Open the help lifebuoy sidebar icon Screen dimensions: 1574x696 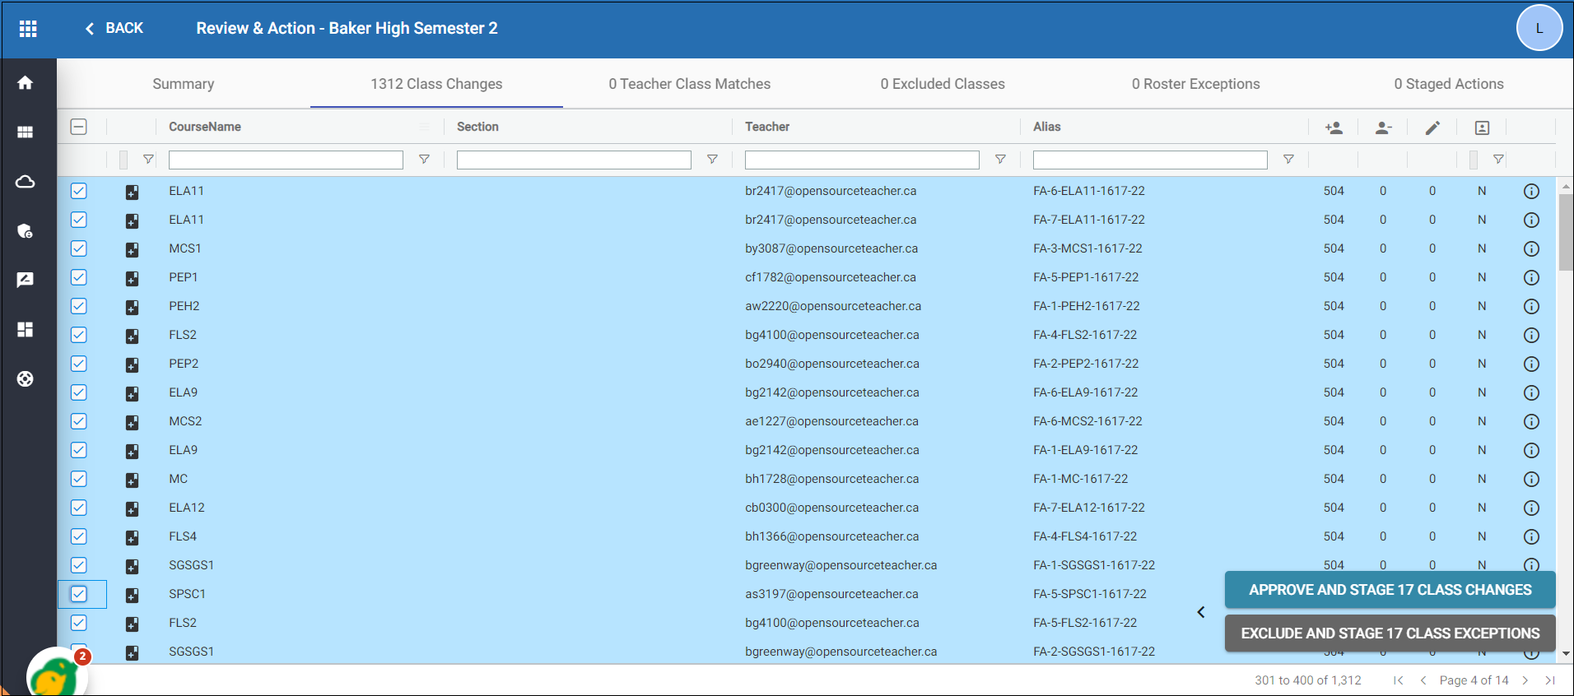[26, 378]
